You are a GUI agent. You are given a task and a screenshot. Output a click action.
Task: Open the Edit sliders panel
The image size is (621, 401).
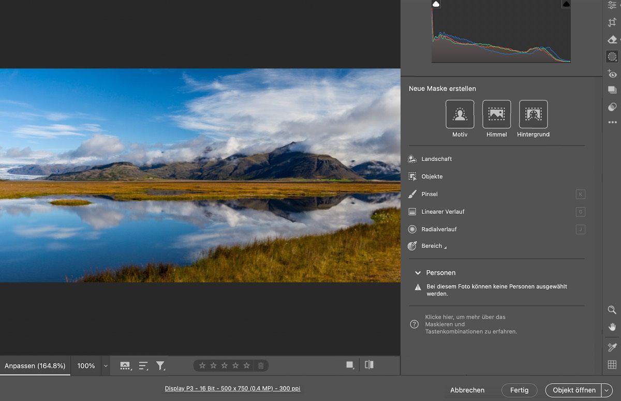click(612, 5)
